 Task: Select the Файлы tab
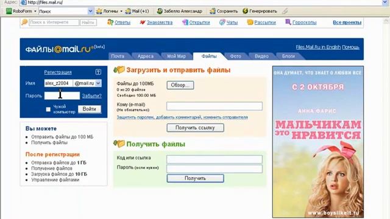pos(209,57)
